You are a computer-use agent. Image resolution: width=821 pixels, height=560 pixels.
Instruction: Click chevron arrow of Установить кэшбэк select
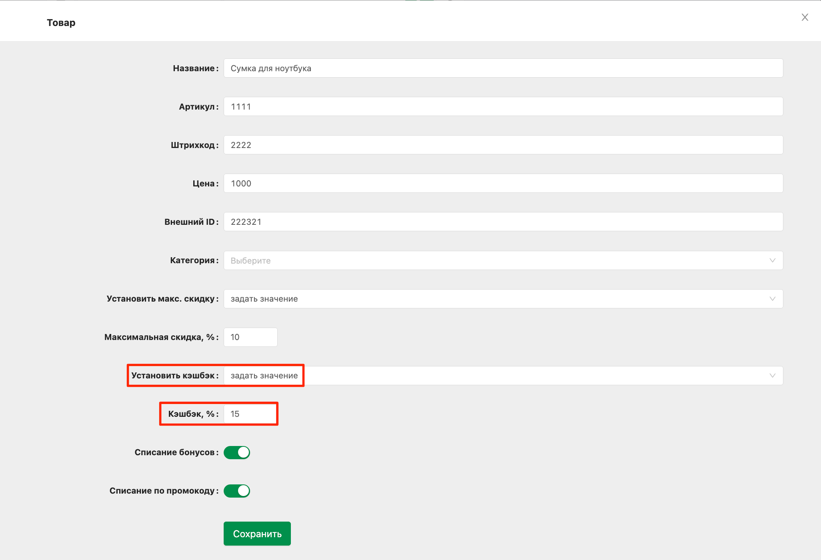point(772,376)
